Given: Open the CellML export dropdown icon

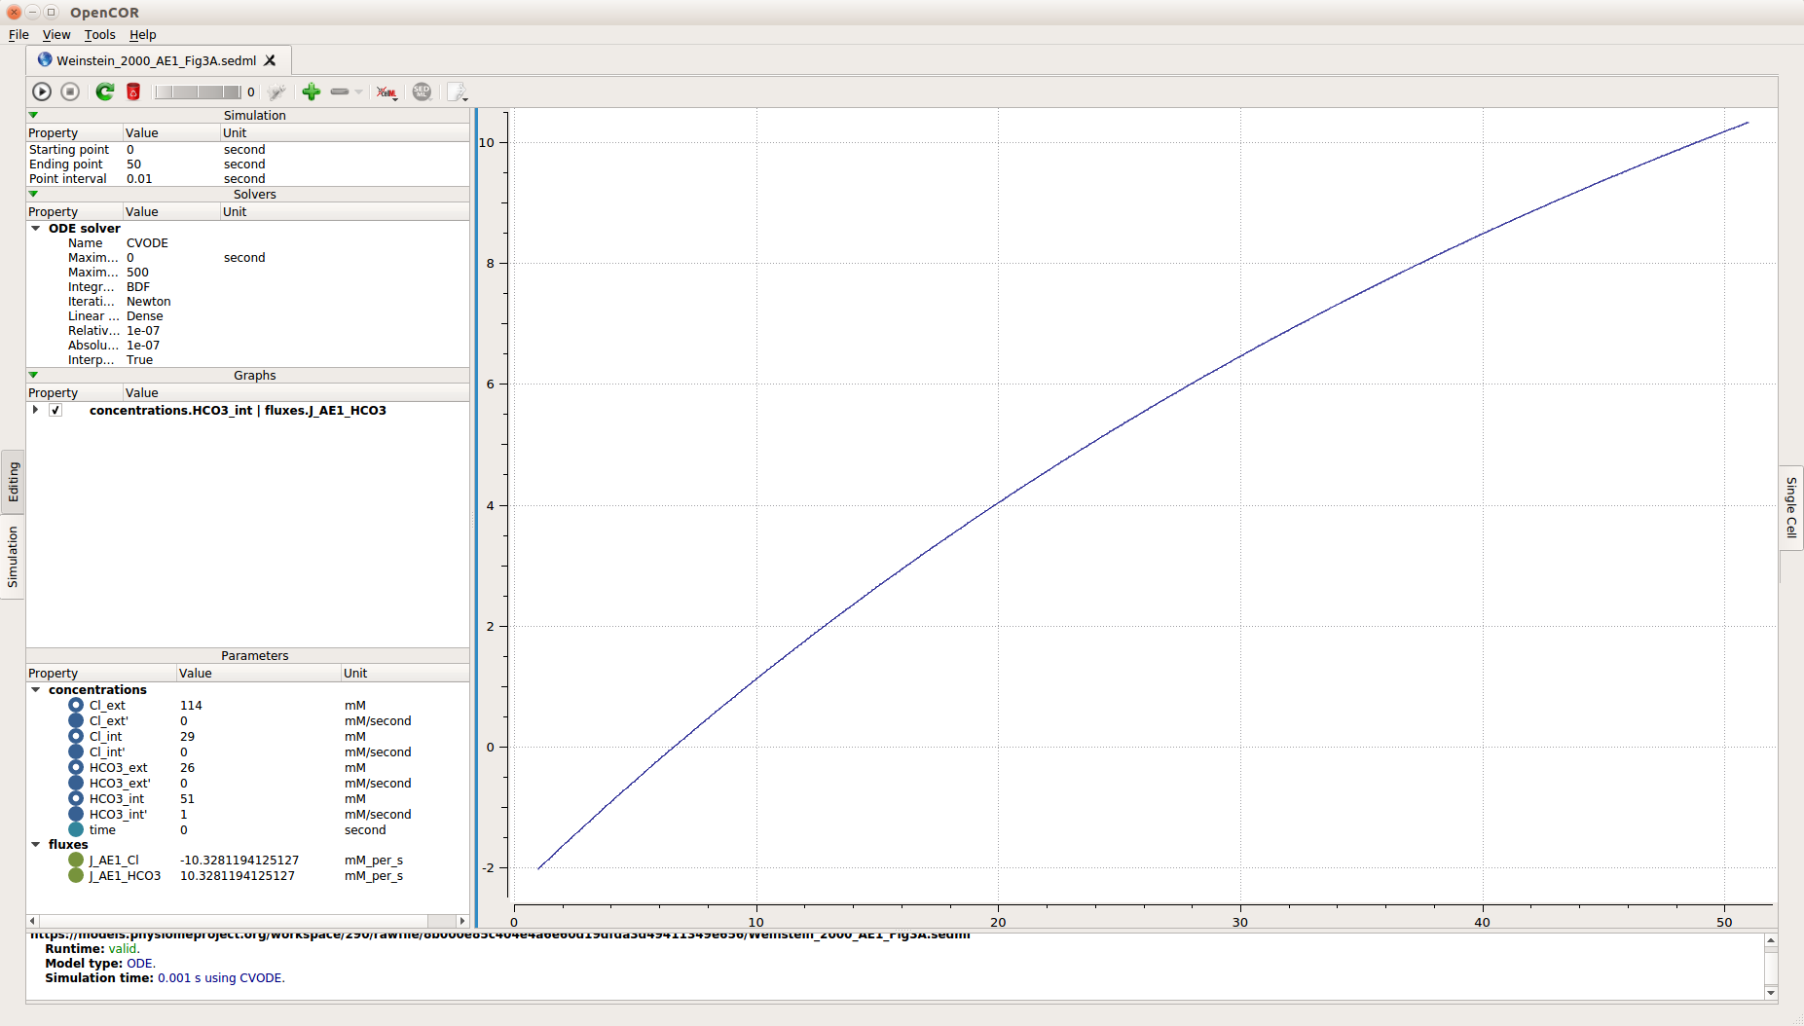Looking at the screenshot, I should [387, 92].
